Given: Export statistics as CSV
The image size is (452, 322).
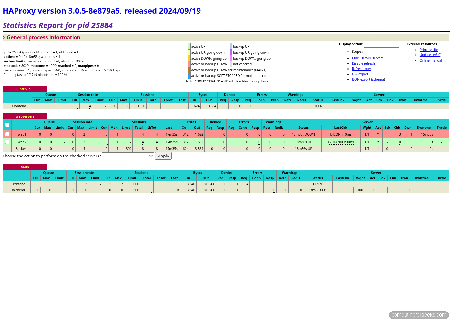Looking at the screenshot, I should point(360,74).
